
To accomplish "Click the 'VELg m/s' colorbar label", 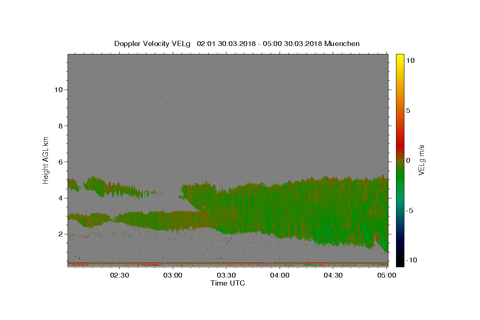I will point(421,160).
